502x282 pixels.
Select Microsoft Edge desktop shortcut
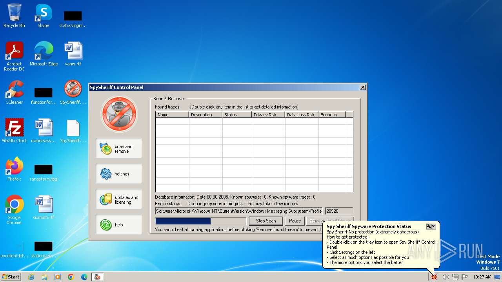(44, 54)
